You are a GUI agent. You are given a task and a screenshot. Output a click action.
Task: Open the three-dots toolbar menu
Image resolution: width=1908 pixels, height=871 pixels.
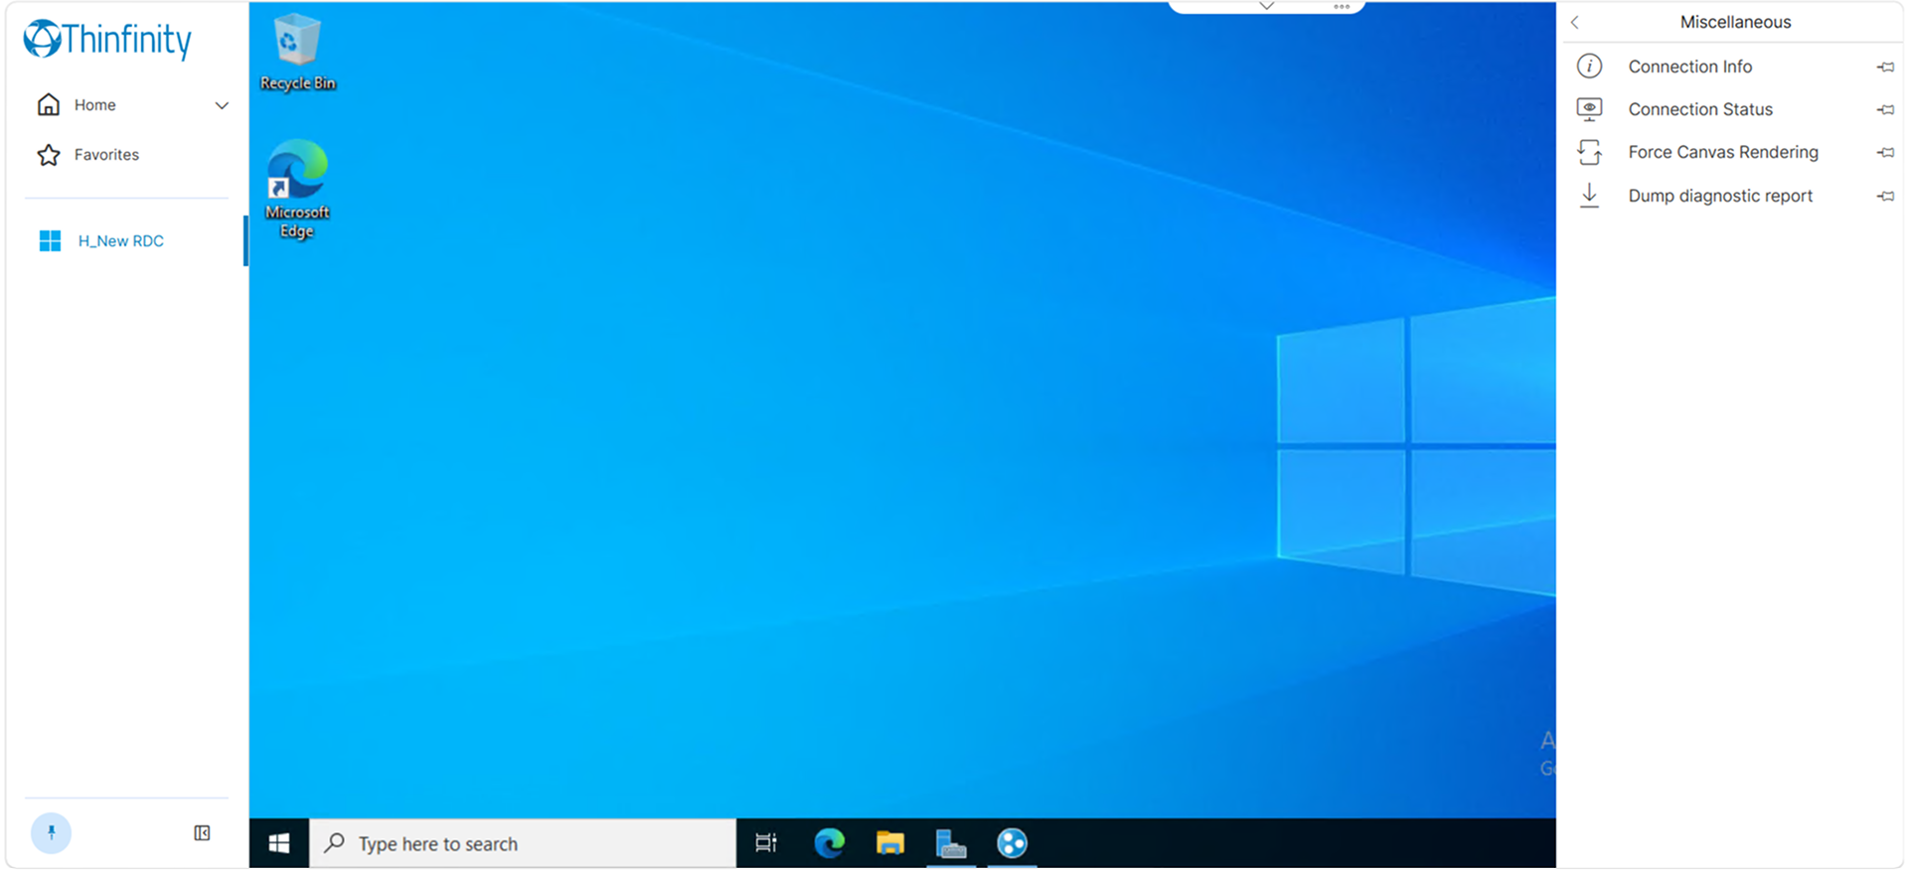[1342, 7]
